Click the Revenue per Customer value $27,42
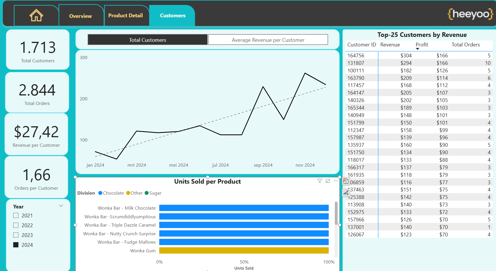The height and width of the screenshot is (271, 496). coord(36,132)
